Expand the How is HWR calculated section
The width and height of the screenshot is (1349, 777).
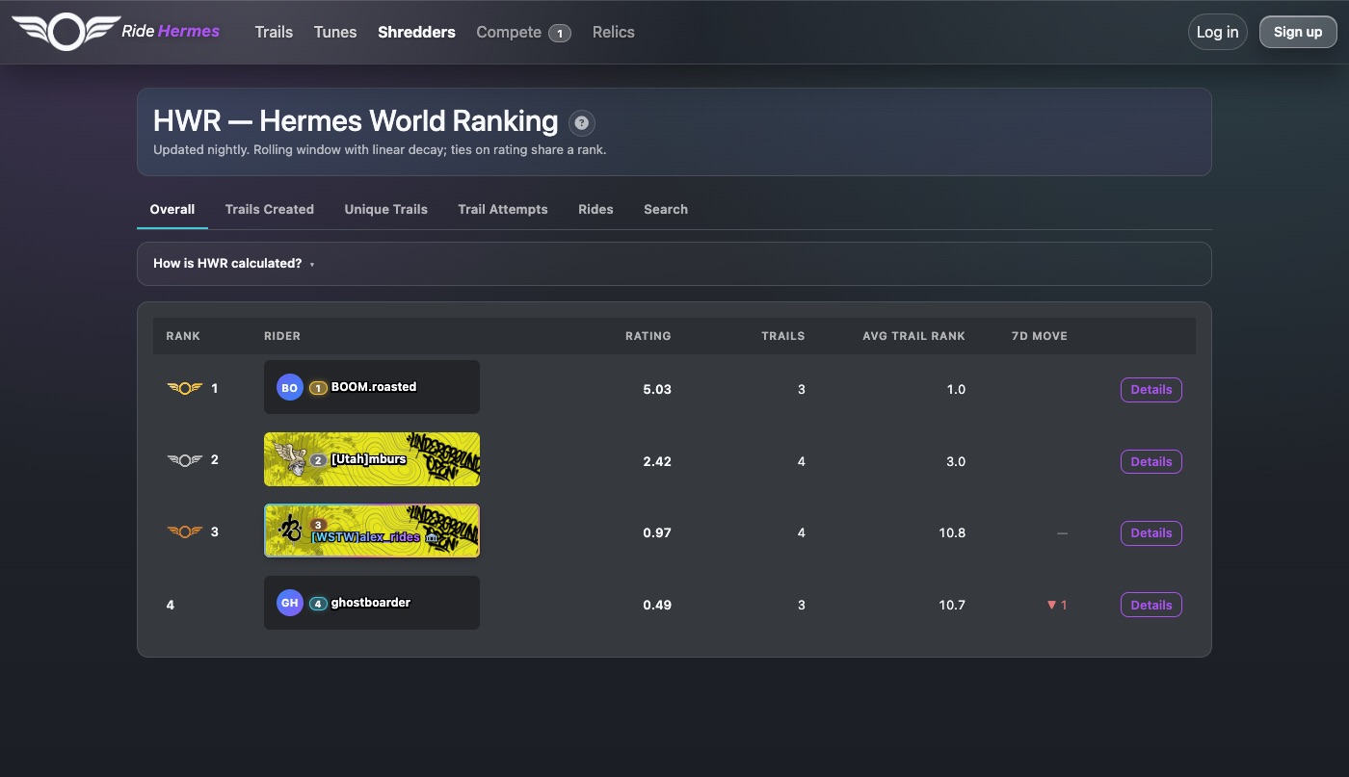tap(674, 264)
